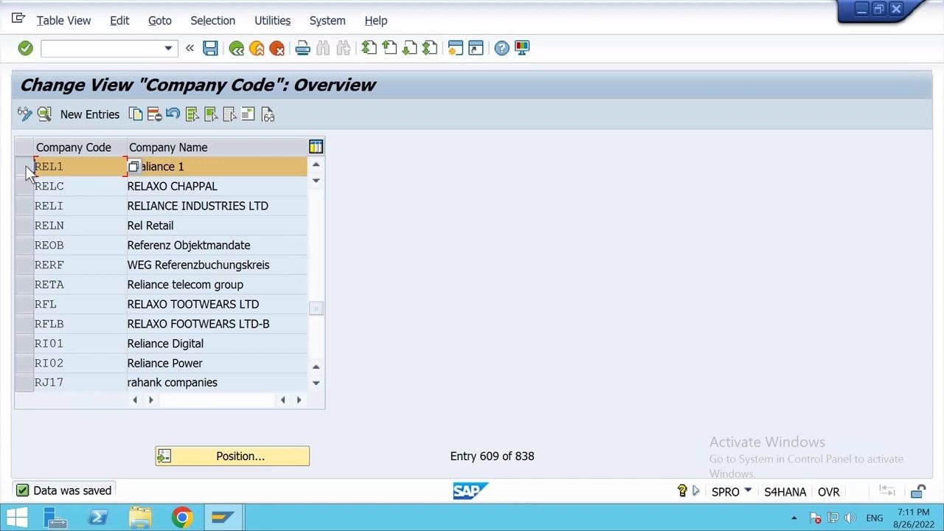Open the SAP window menu icon
944x531 pixels.
[x=18, y=19]
